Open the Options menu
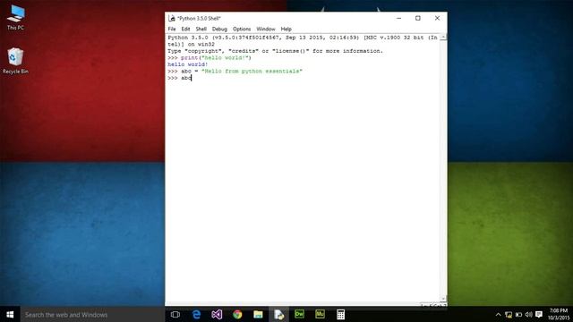 pyautogui.click(x=242, y=29)
